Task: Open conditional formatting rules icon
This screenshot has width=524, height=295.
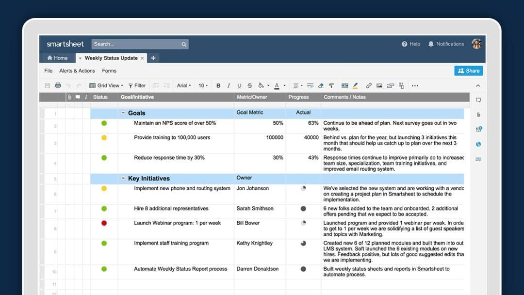Action: 345,85
